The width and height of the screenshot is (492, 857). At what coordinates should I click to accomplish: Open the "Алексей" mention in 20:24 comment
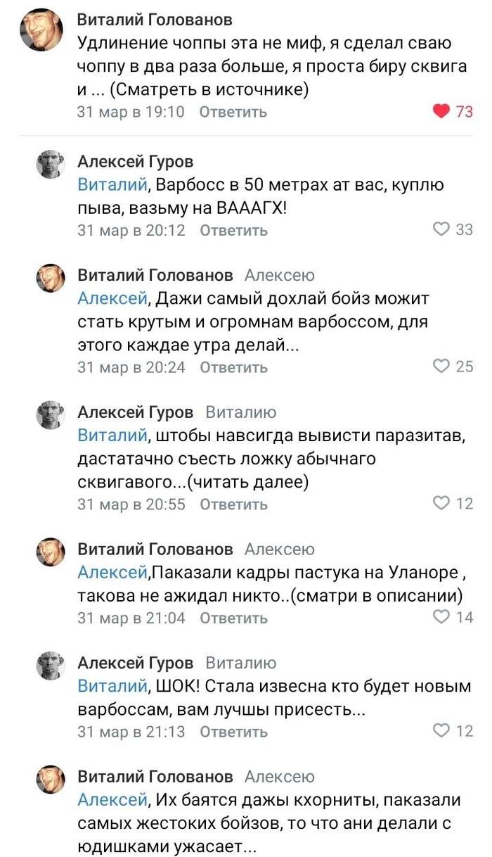(x=112, y=299)
